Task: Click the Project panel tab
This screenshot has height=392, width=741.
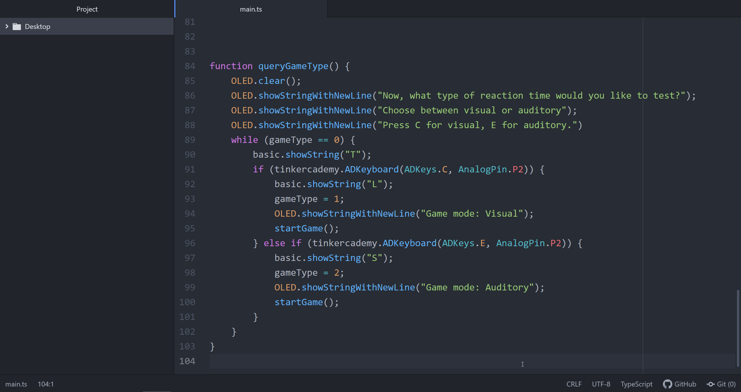Action: point(87,9)
